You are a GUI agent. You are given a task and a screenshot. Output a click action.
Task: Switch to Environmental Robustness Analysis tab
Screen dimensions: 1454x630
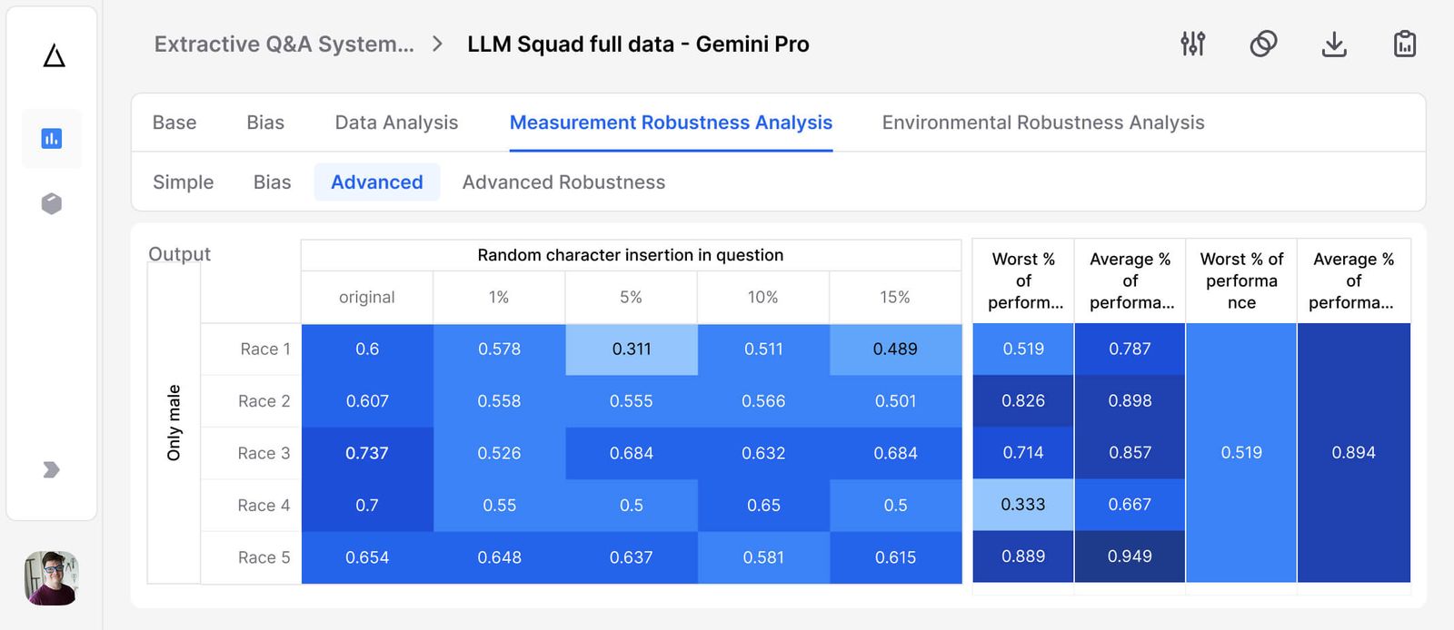coord(1041,123)
